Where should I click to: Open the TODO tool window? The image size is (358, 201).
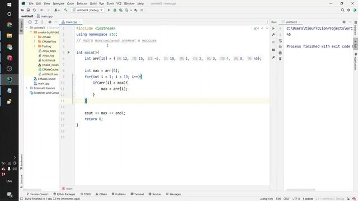click(x=86, y=194)
